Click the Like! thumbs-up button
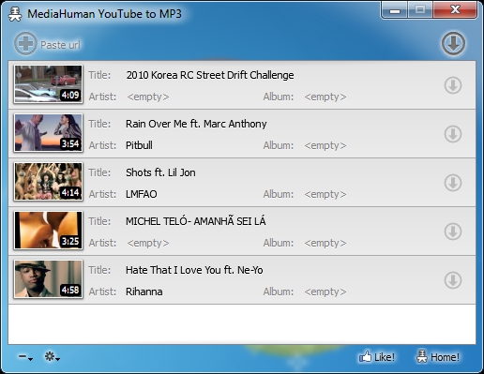Image resolution: width=484 pixels, height=374 pixels. click(x=377, y=357)
